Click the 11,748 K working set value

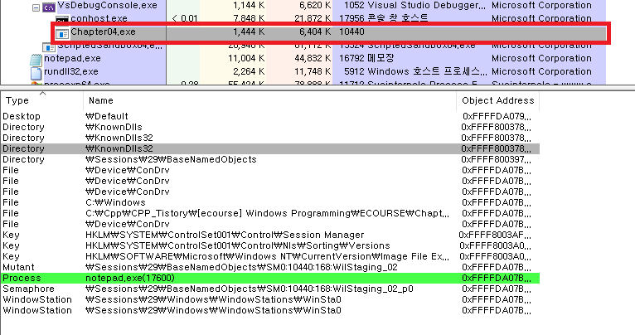pos(313,71)
